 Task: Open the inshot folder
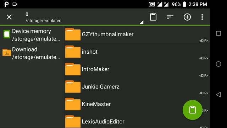137,52
